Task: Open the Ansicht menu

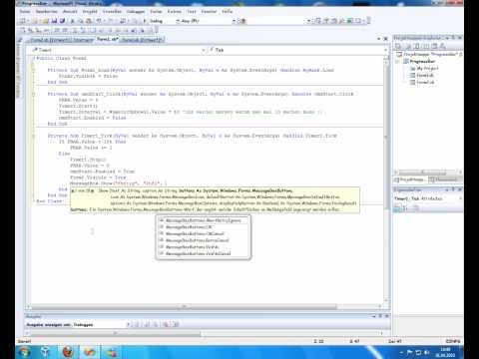Action: 70,11
